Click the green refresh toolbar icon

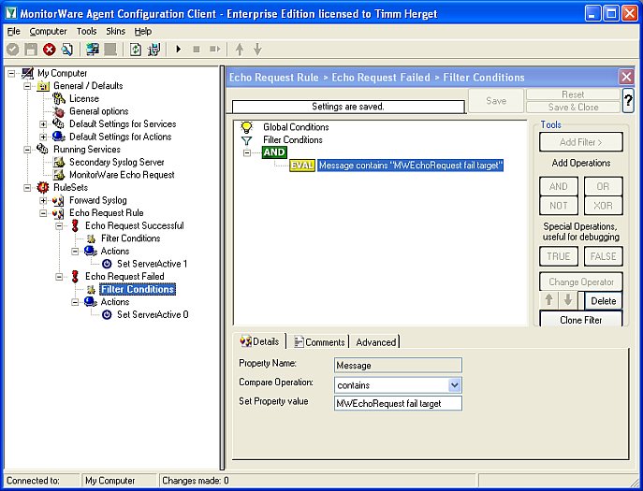[x=136, y=50]
